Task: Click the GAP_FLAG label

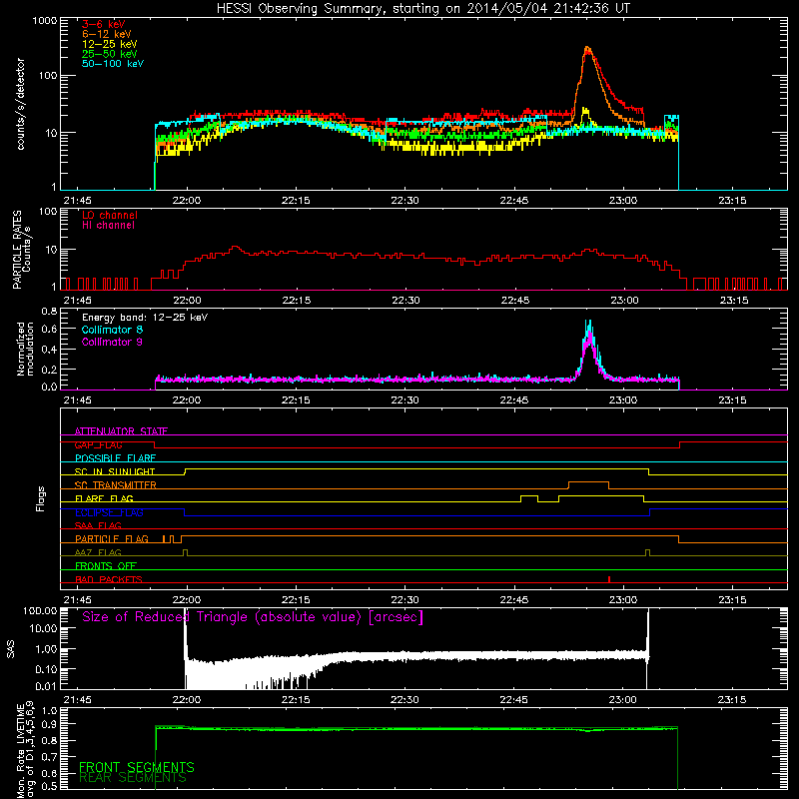Action: 98,444
